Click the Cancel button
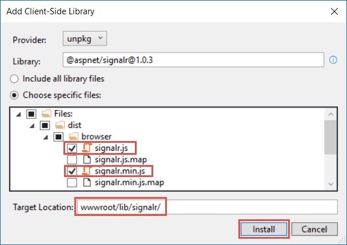347x245 pixels. [314, 229]
